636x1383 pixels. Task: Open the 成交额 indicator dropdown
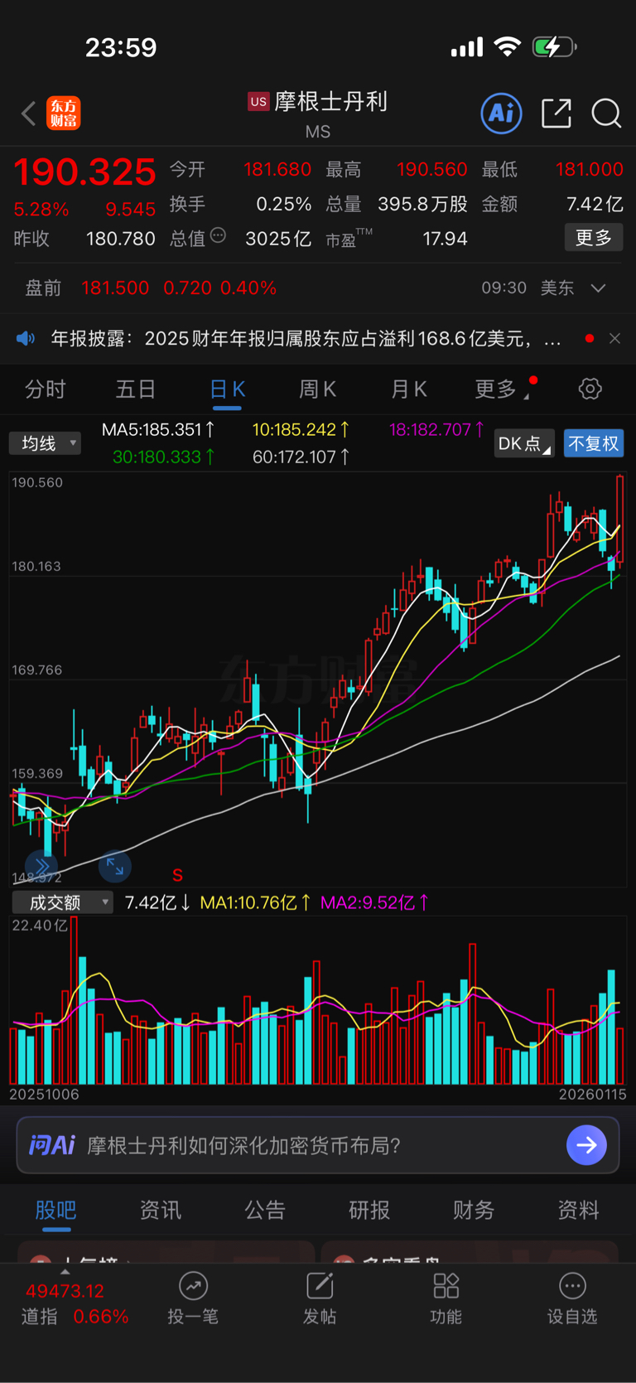pyautogui.click(x=62, y=902)
